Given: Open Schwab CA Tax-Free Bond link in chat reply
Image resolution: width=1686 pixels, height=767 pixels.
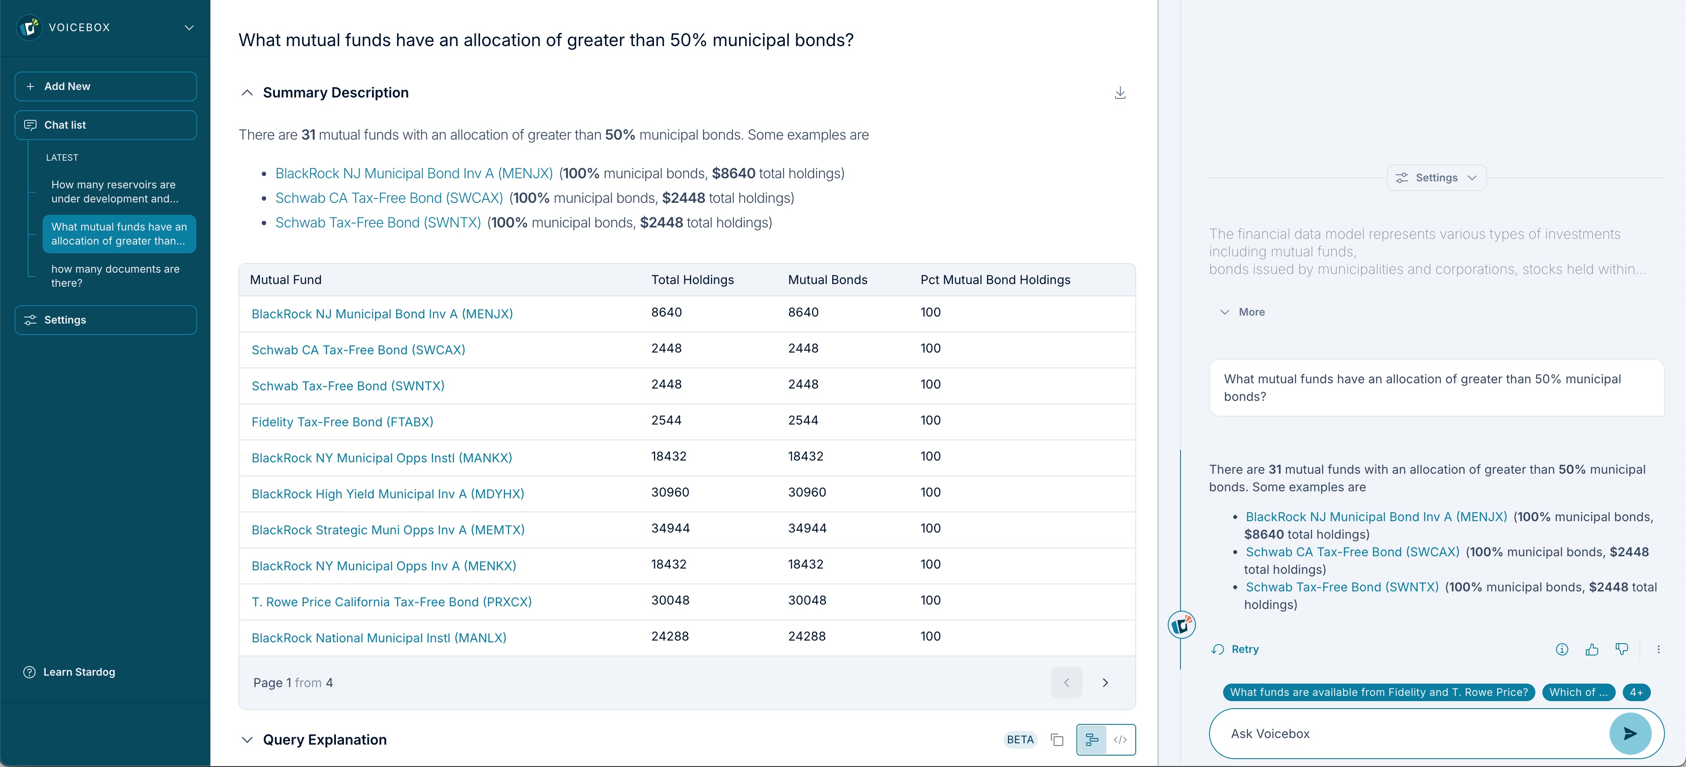Looking at the screenshot, I should (x=1352, y=552).
